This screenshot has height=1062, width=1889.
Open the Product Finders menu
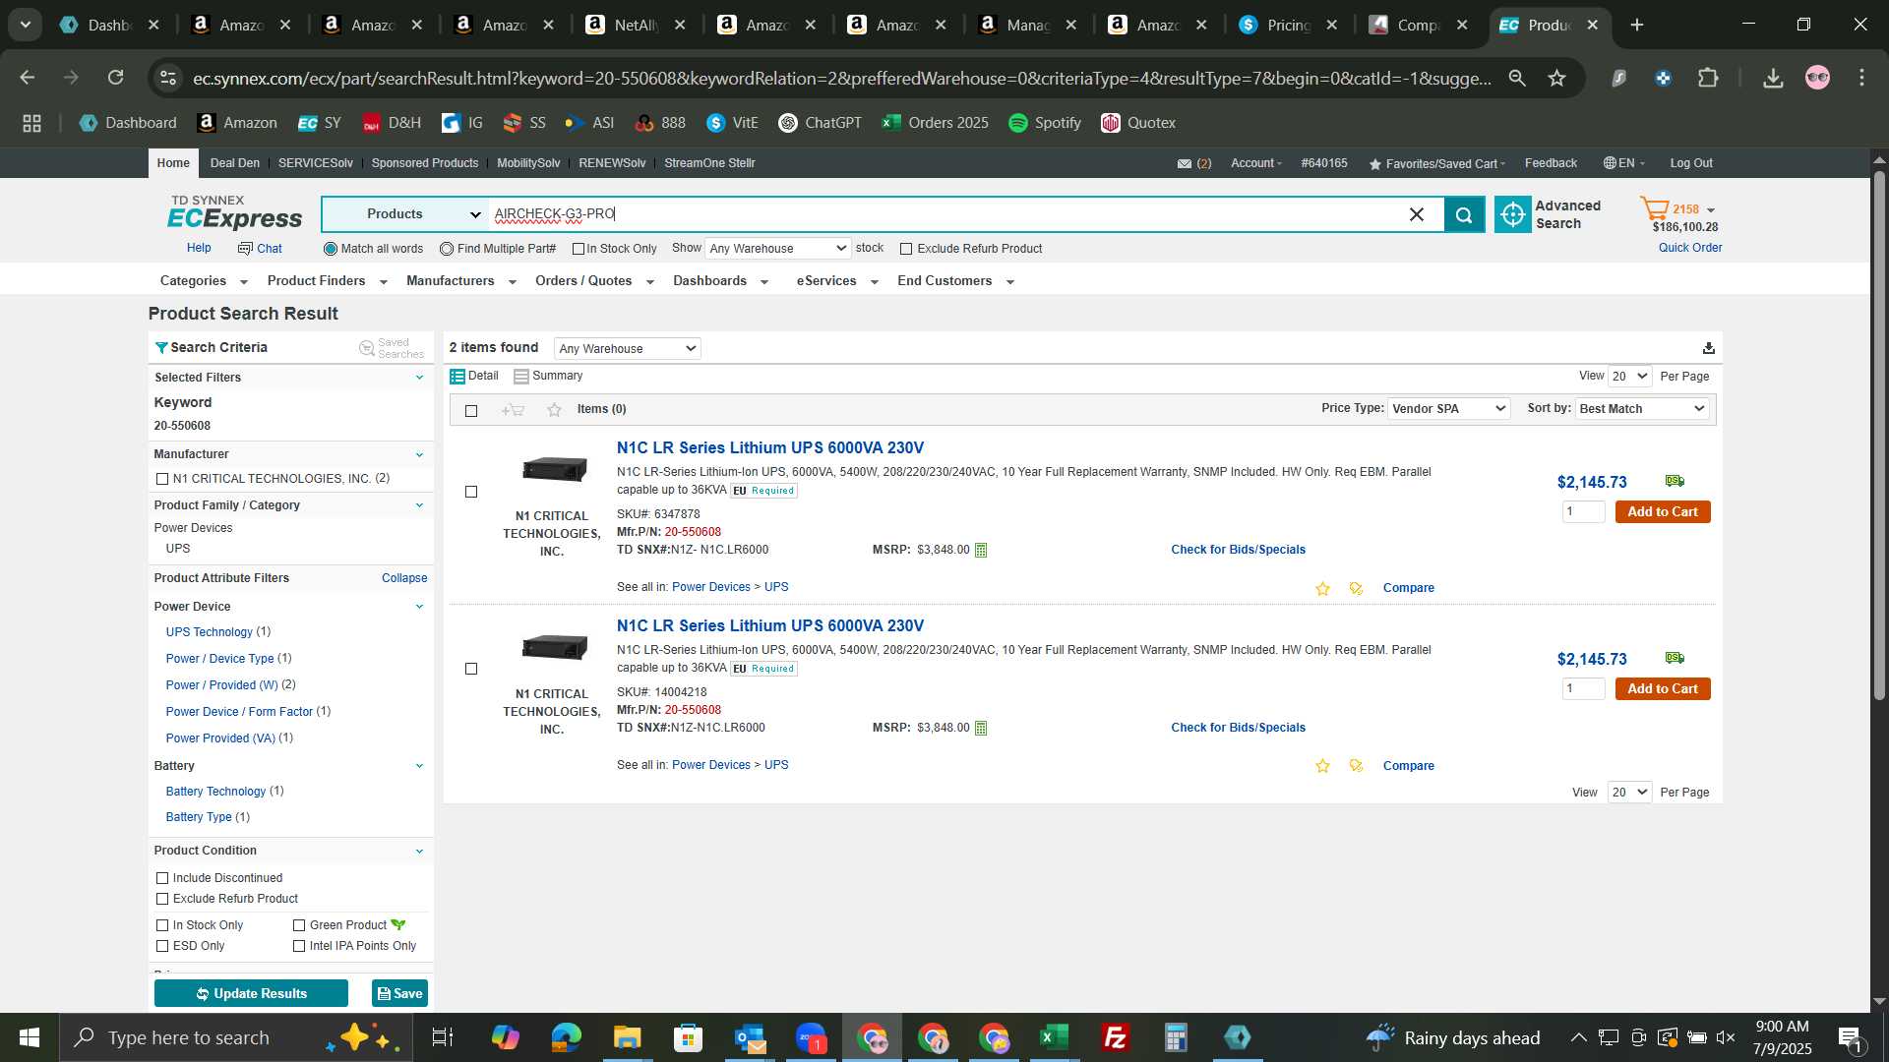click(327, 281)
